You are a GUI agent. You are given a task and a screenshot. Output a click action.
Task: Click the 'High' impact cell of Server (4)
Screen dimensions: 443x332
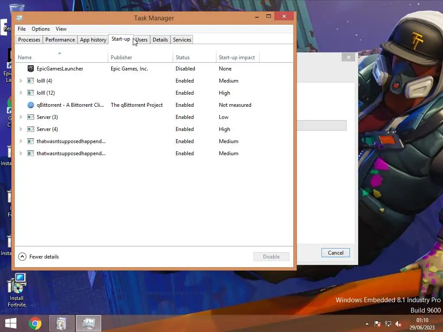(x=225, y=129)
